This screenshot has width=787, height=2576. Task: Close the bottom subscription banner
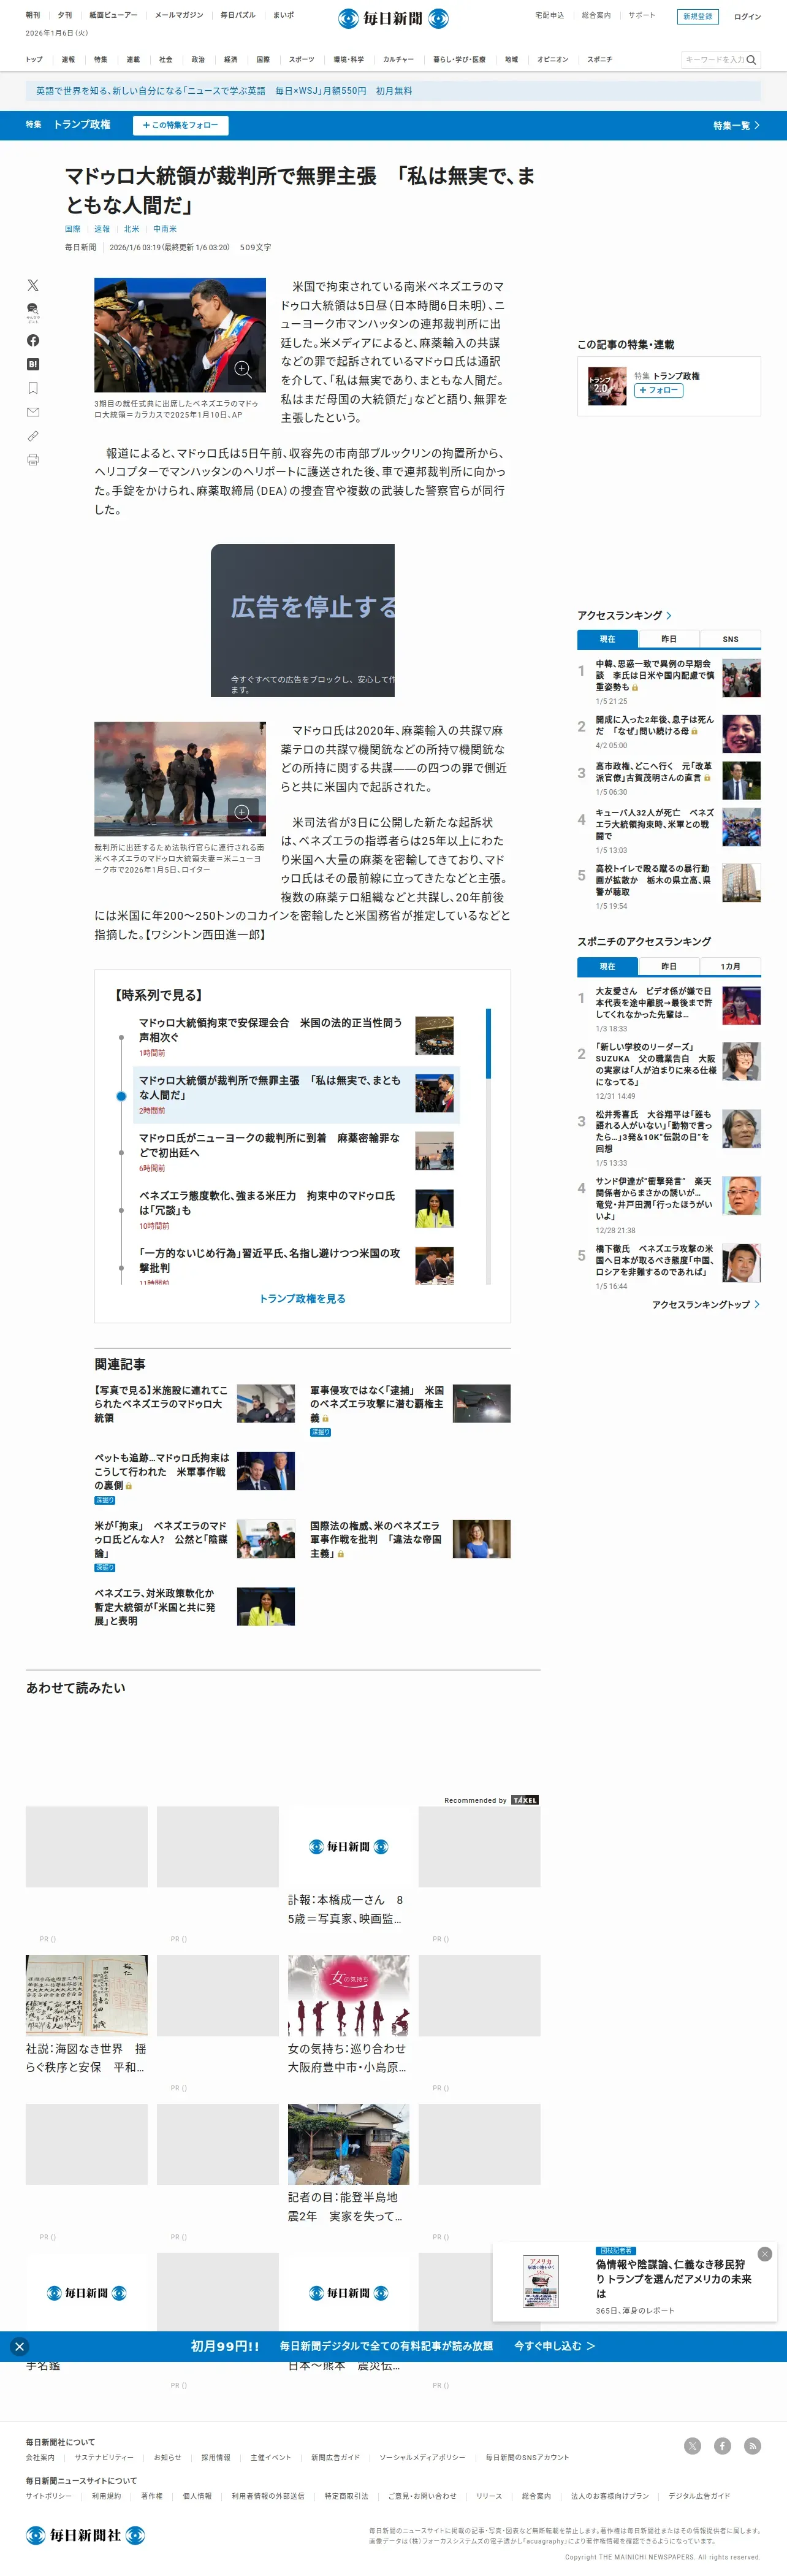pos(19,2346)
